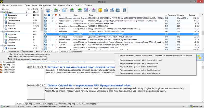Close the Unread tab with its x
The height and width of the screenshot is (108, 204).
68,51
